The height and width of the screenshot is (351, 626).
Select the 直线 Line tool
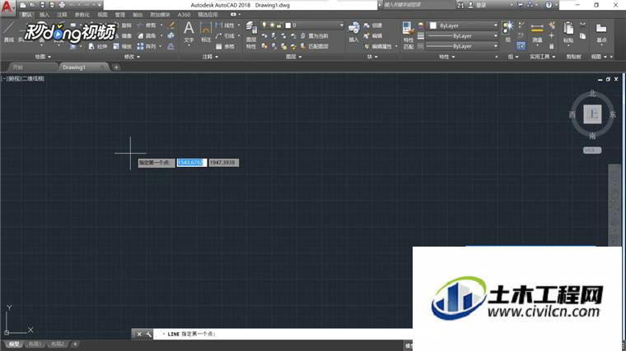(8, 32)
